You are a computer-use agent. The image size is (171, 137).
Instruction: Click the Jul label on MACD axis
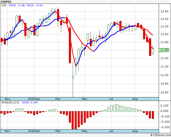point(111,131)
